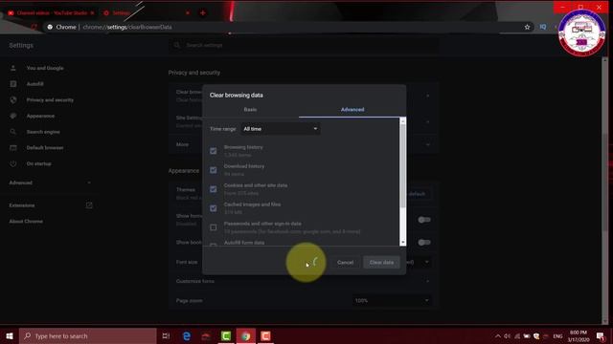
Task: Click the Chrome address bar URL
Action: (x=127, y=27)
